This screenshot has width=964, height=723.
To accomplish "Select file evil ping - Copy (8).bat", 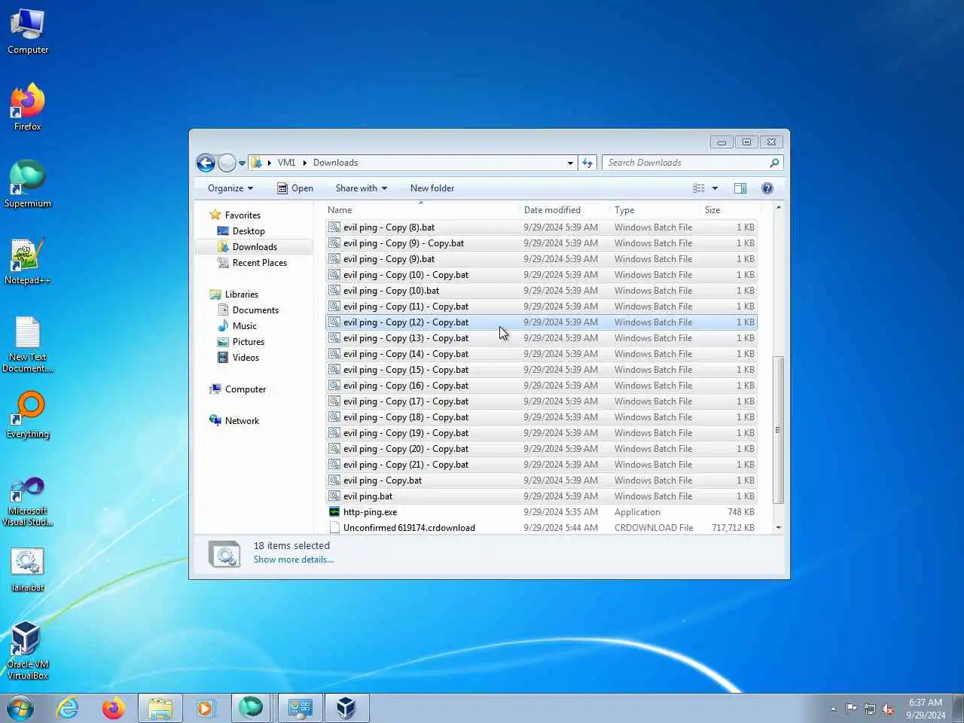I will point(541,227).
